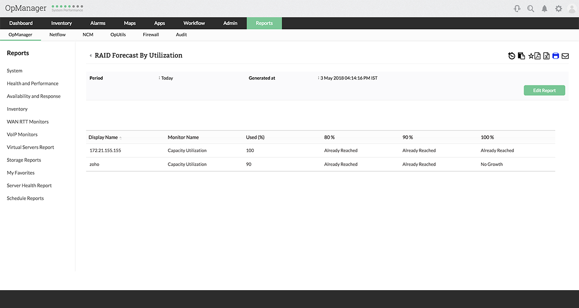Screen dimensions: 579x308
Task: Switch to the Netflow tab
Action: pos(57,34)
